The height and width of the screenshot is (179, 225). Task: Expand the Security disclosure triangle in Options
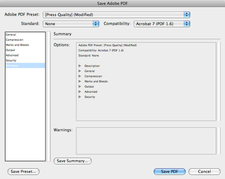tap(80, 97)
